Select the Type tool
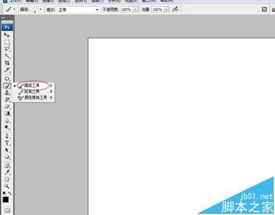The height and width of the screenshot is (215, 275). 7,143
